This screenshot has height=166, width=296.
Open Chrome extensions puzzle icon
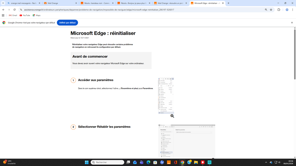point(279,9)
